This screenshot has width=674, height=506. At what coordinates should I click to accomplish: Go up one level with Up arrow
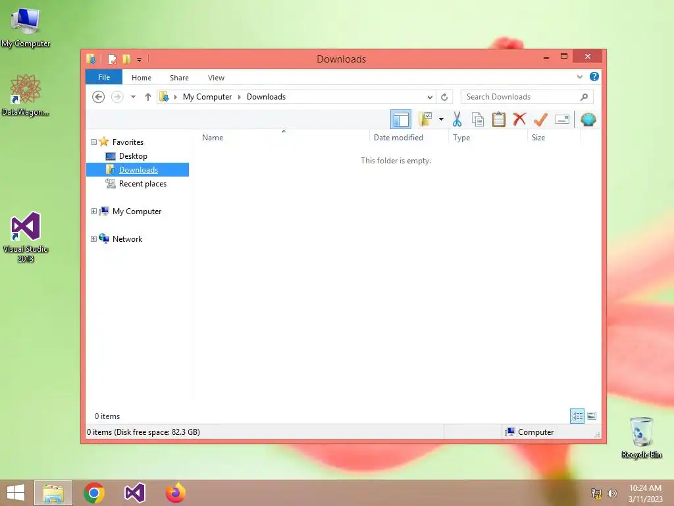coord(148,97)
